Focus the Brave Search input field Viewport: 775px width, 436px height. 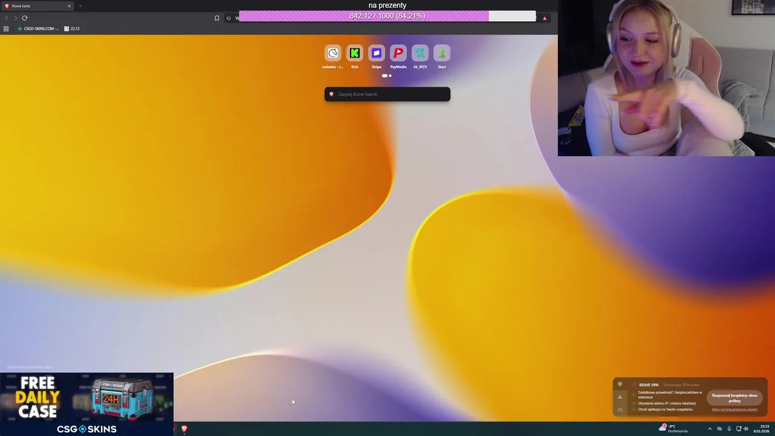pyautogui.click(x=387, y=94)
